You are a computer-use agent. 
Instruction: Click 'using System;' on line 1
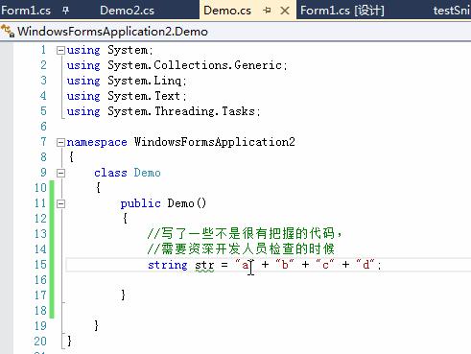(109, 50)
